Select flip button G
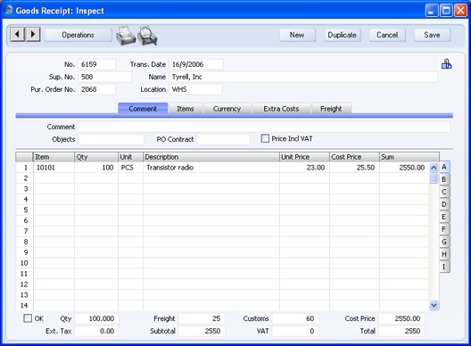The height and width of the screenshot is (346, 471). pos(444,242)
